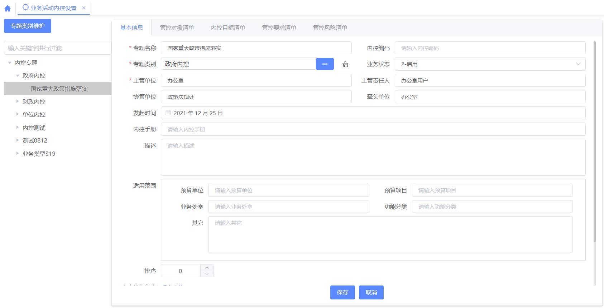Click the 内控手册 input field

tap(373, 129)
